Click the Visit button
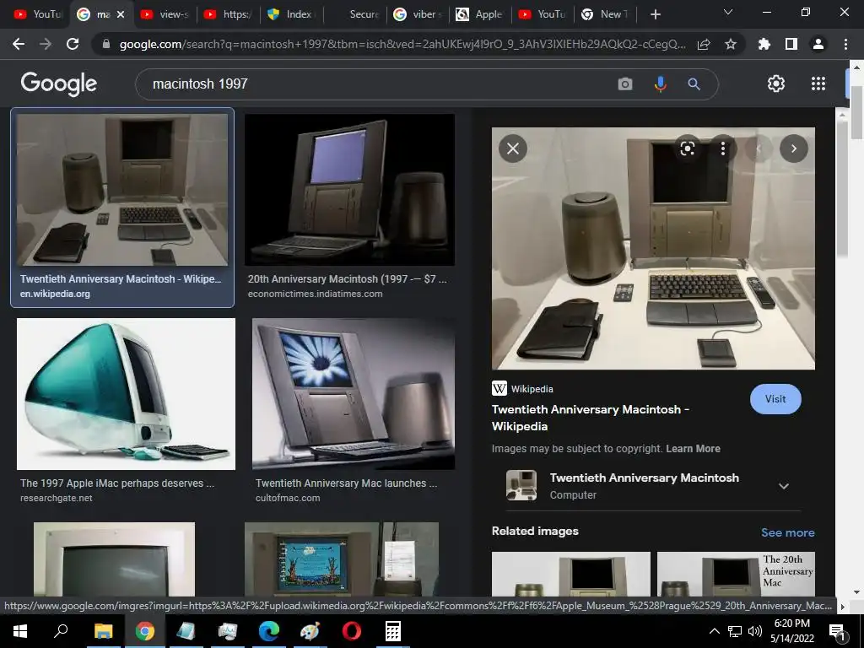Viewport: 864px width, 648px height. (x=775, y=399)
